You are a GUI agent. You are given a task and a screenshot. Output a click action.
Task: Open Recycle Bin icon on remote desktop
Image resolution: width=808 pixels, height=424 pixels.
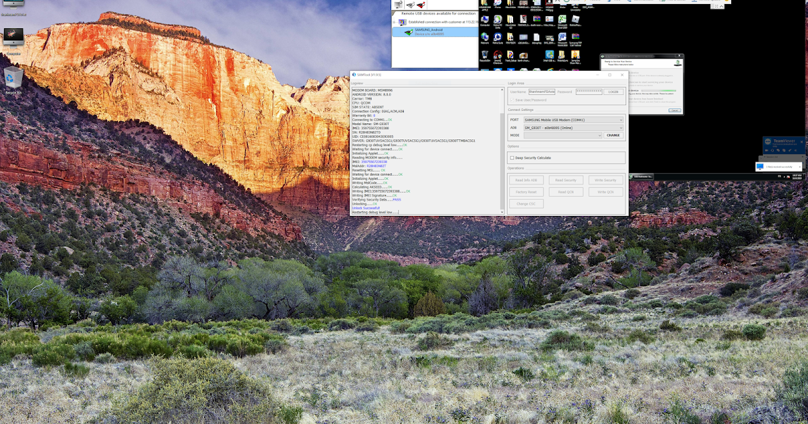tap(484, 55)
